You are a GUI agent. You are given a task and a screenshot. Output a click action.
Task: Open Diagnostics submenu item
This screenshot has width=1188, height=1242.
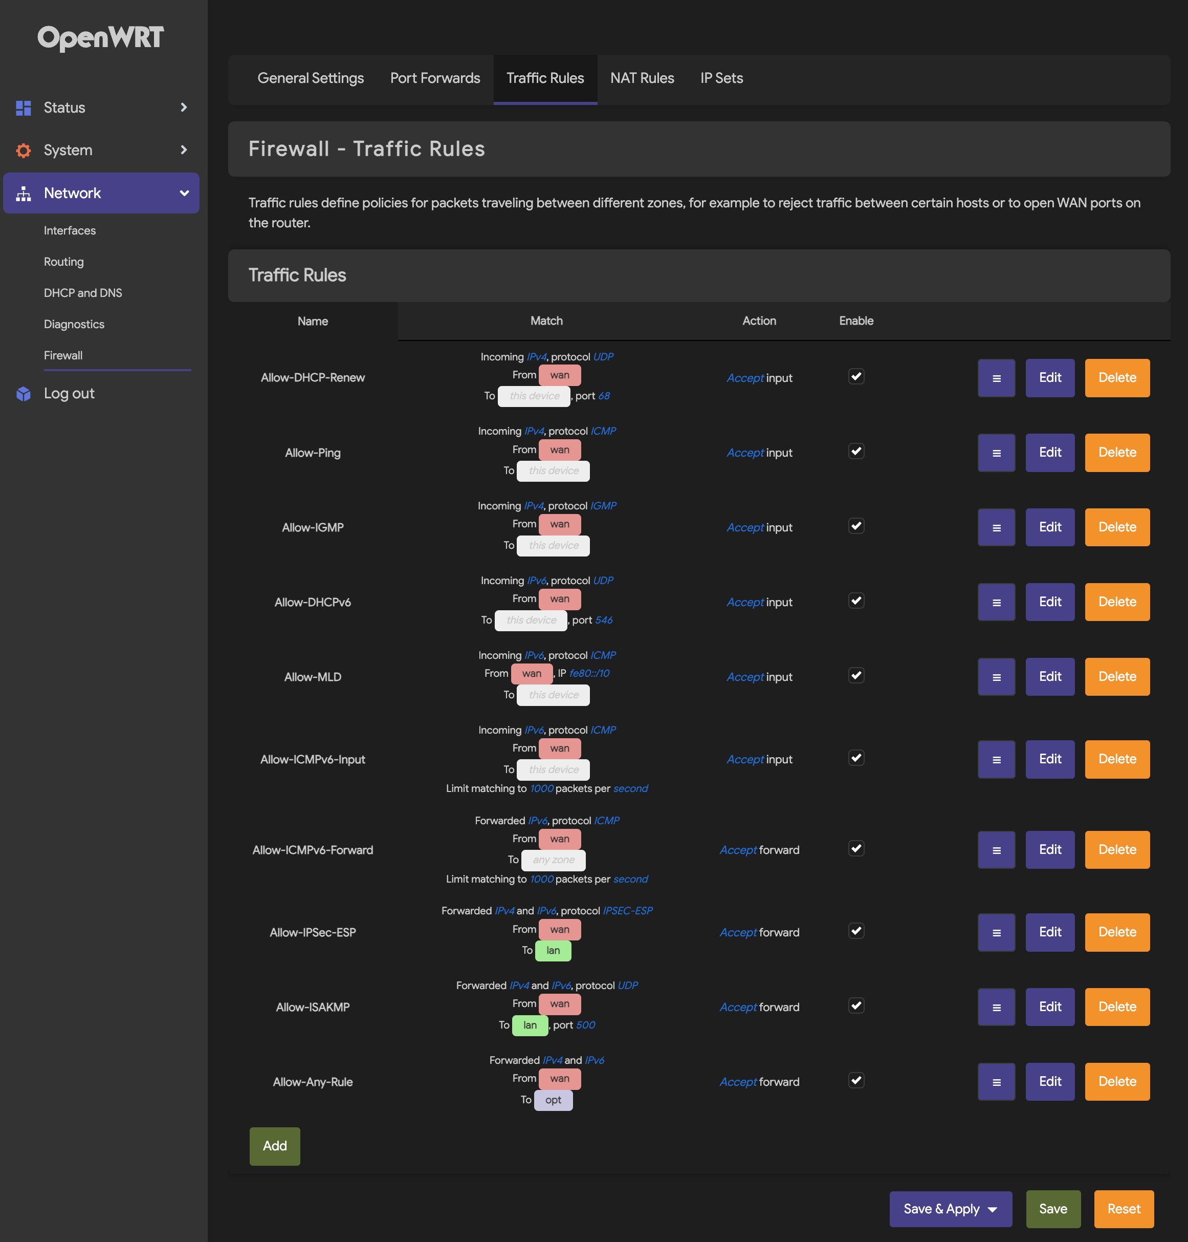(74, 324)
